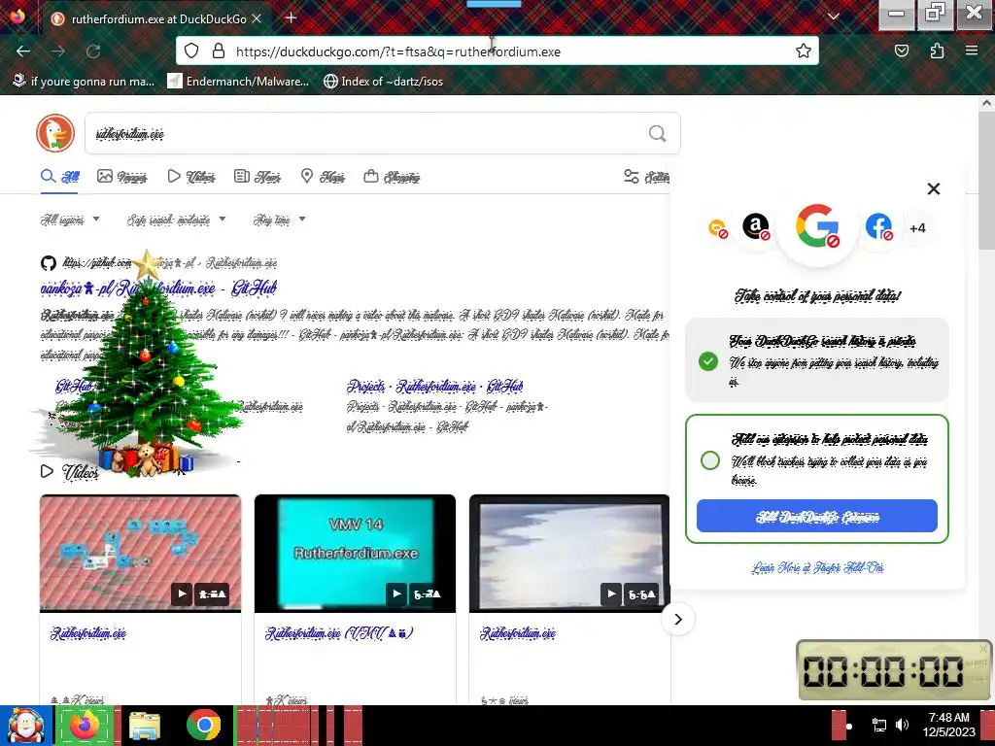Viewport: 995px width, 746px height.
Task: Open the Projects Rutherfordium.exe GitHub sublink
Action: pyautogui.click(x=434, y=386)
